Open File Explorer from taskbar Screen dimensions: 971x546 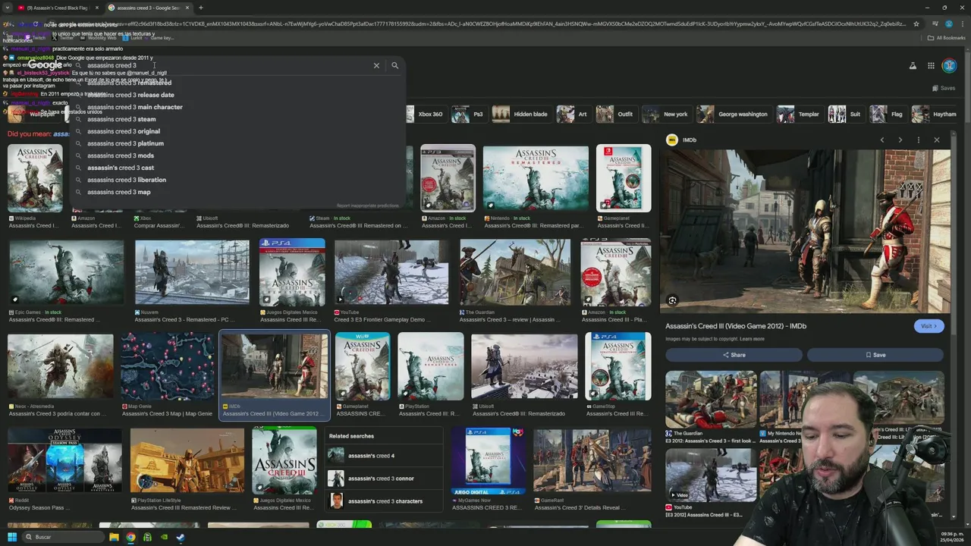114,537
